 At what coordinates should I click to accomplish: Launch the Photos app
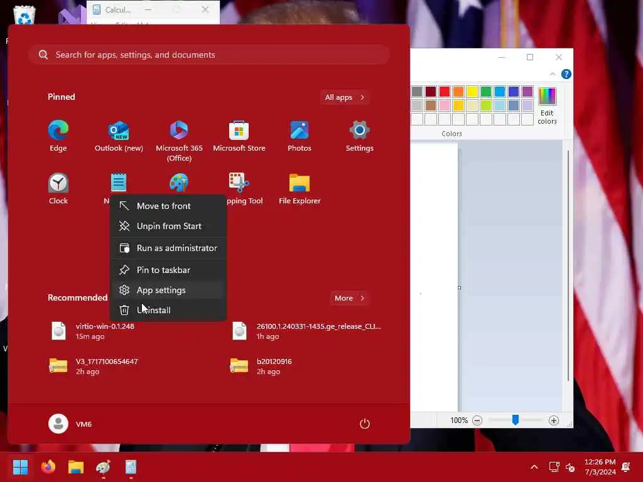[300, 136]
